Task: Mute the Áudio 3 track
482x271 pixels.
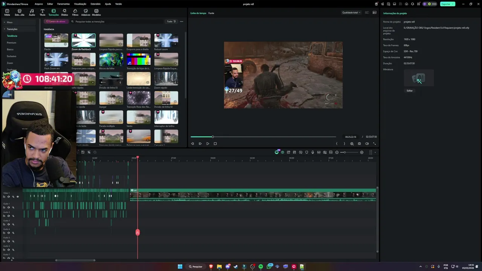Action: click(9, 224)
